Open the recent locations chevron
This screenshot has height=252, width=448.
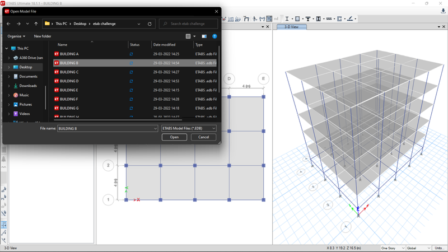click(27, 24)
